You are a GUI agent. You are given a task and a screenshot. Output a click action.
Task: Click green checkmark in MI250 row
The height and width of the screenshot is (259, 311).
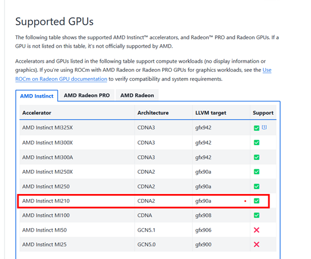(257, 186)
